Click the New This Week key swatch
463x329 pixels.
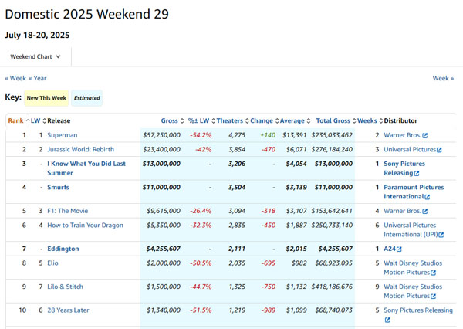[46, 98]
